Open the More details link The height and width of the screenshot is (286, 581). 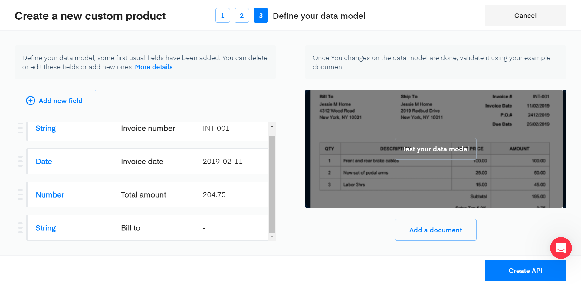(154, 67)
